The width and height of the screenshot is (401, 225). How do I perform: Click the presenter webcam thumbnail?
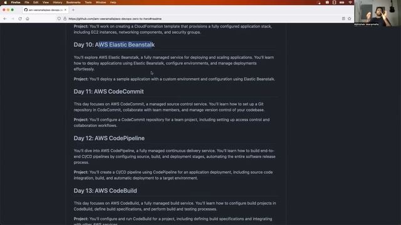point(377,12)
